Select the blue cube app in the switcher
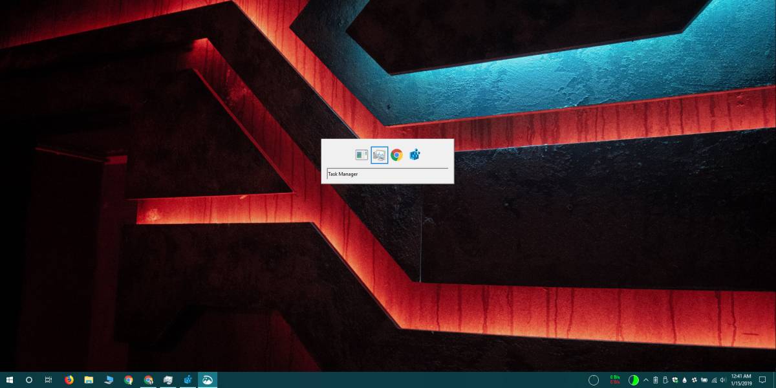 [x=414, y=155]
